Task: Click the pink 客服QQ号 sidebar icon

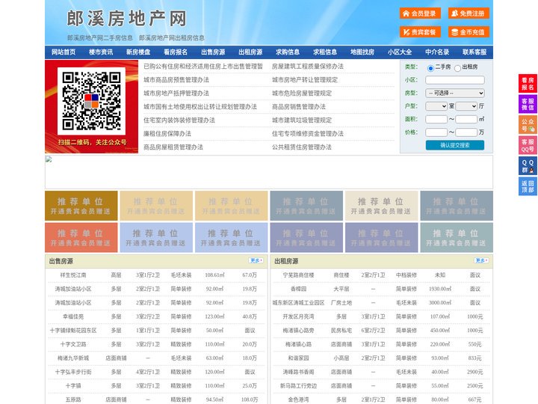Action: [528, 145]
